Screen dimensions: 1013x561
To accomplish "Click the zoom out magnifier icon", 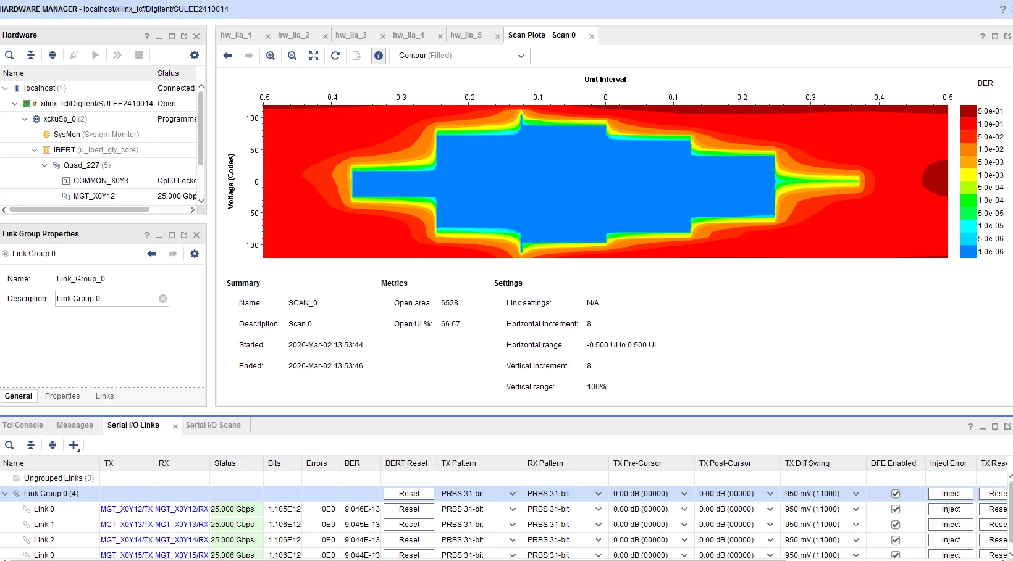I will tap(292, 56).
